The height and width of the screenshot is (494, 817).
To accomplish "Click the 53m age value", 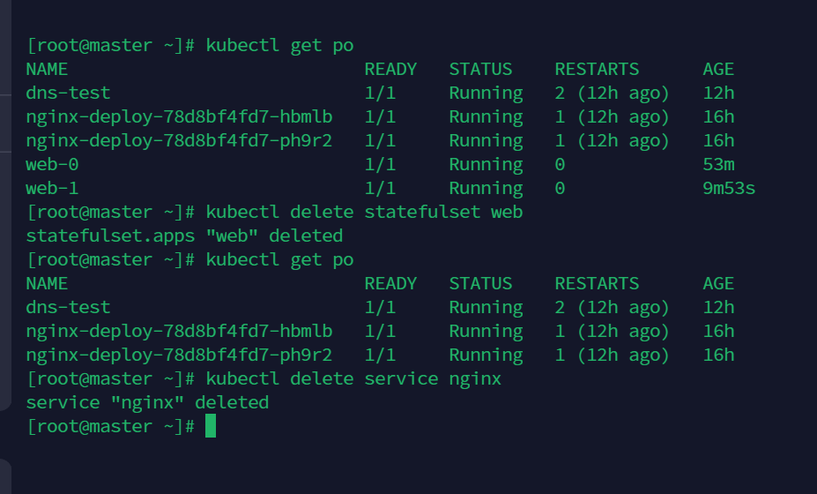I will (718, 164).
